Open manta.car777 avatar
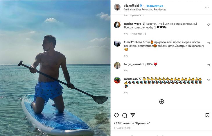Image resolution: width=212 pixels, height=136 pixels. pos(117,80)
